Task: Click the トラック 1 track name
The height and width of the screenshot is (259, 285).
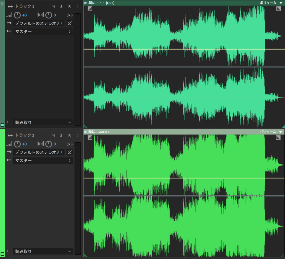Action: [x=24, y=6]
